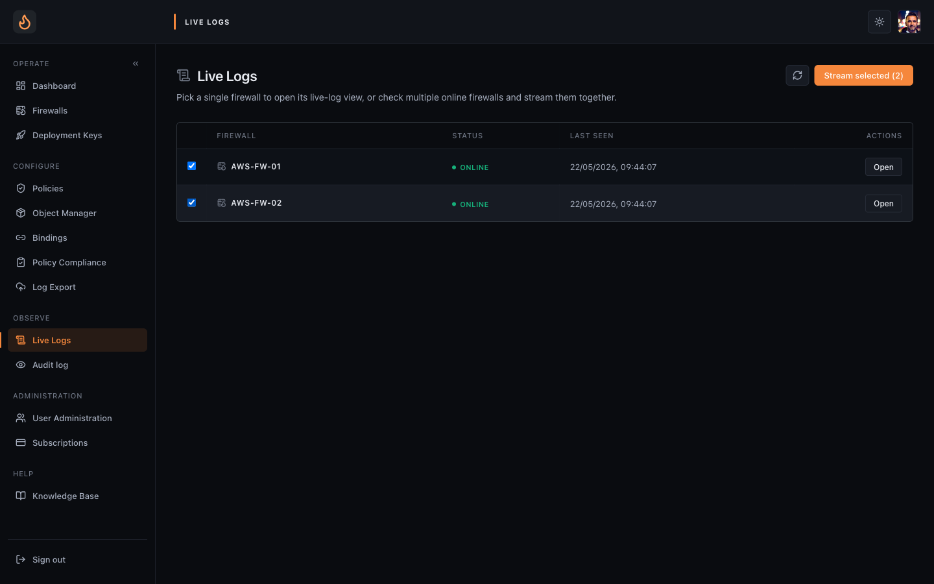Open the Knowledge Base

(x=77, y=496)
